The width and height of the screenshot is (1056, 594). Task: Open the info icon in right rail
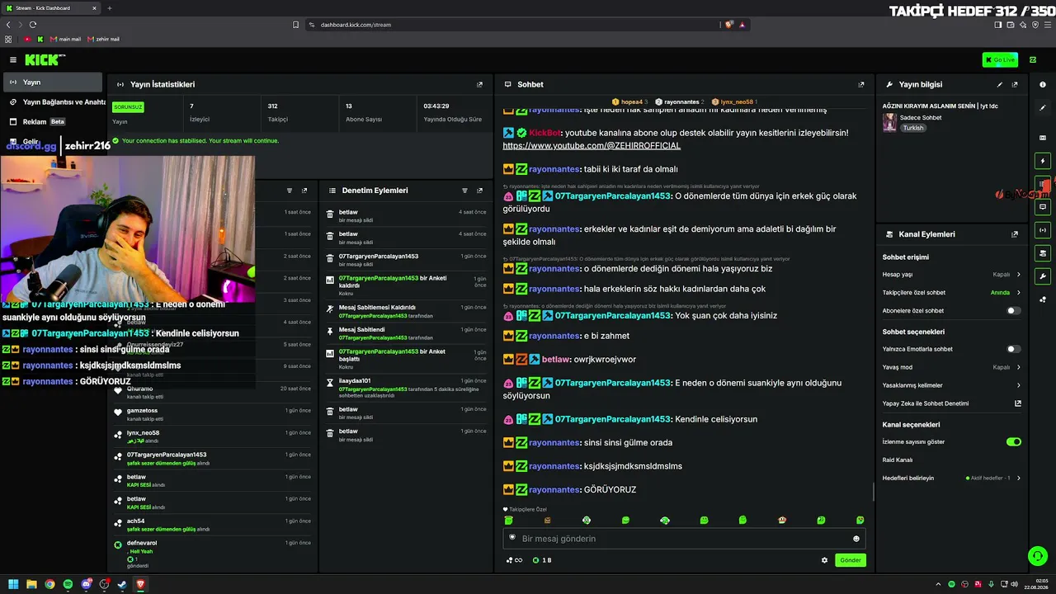(1043, 84)
